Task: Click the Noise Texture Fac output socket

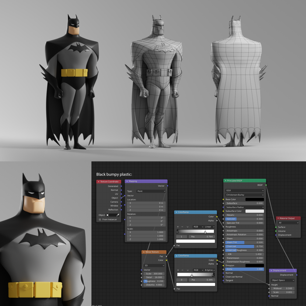Action: pyautogui.click(x=167, y=256)
